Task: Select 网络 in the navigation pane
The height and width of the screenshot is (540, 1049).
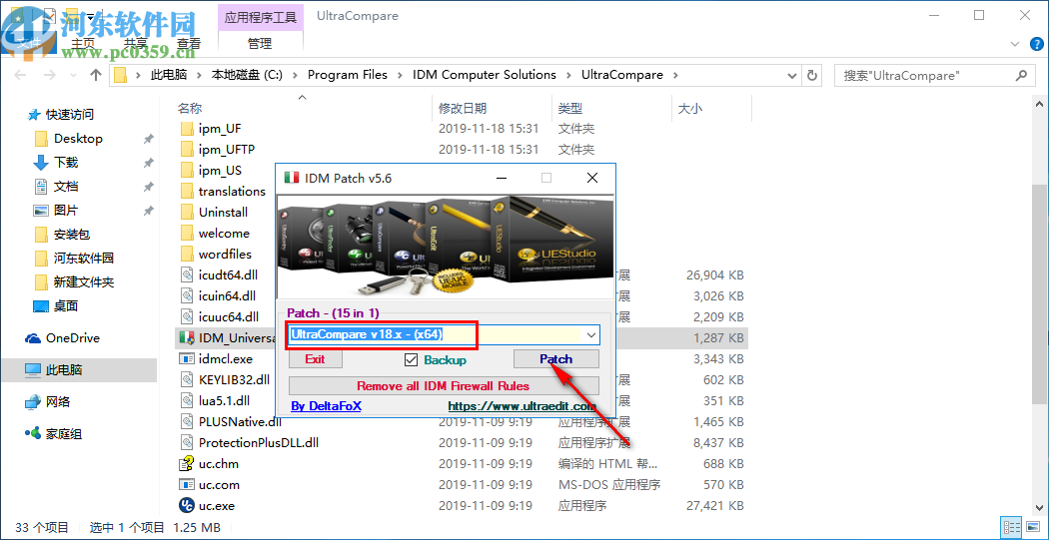Action: pos(57,401)
